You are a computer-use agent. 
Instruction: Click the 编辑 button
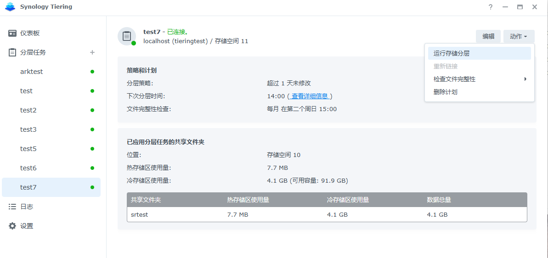(488, 36)
